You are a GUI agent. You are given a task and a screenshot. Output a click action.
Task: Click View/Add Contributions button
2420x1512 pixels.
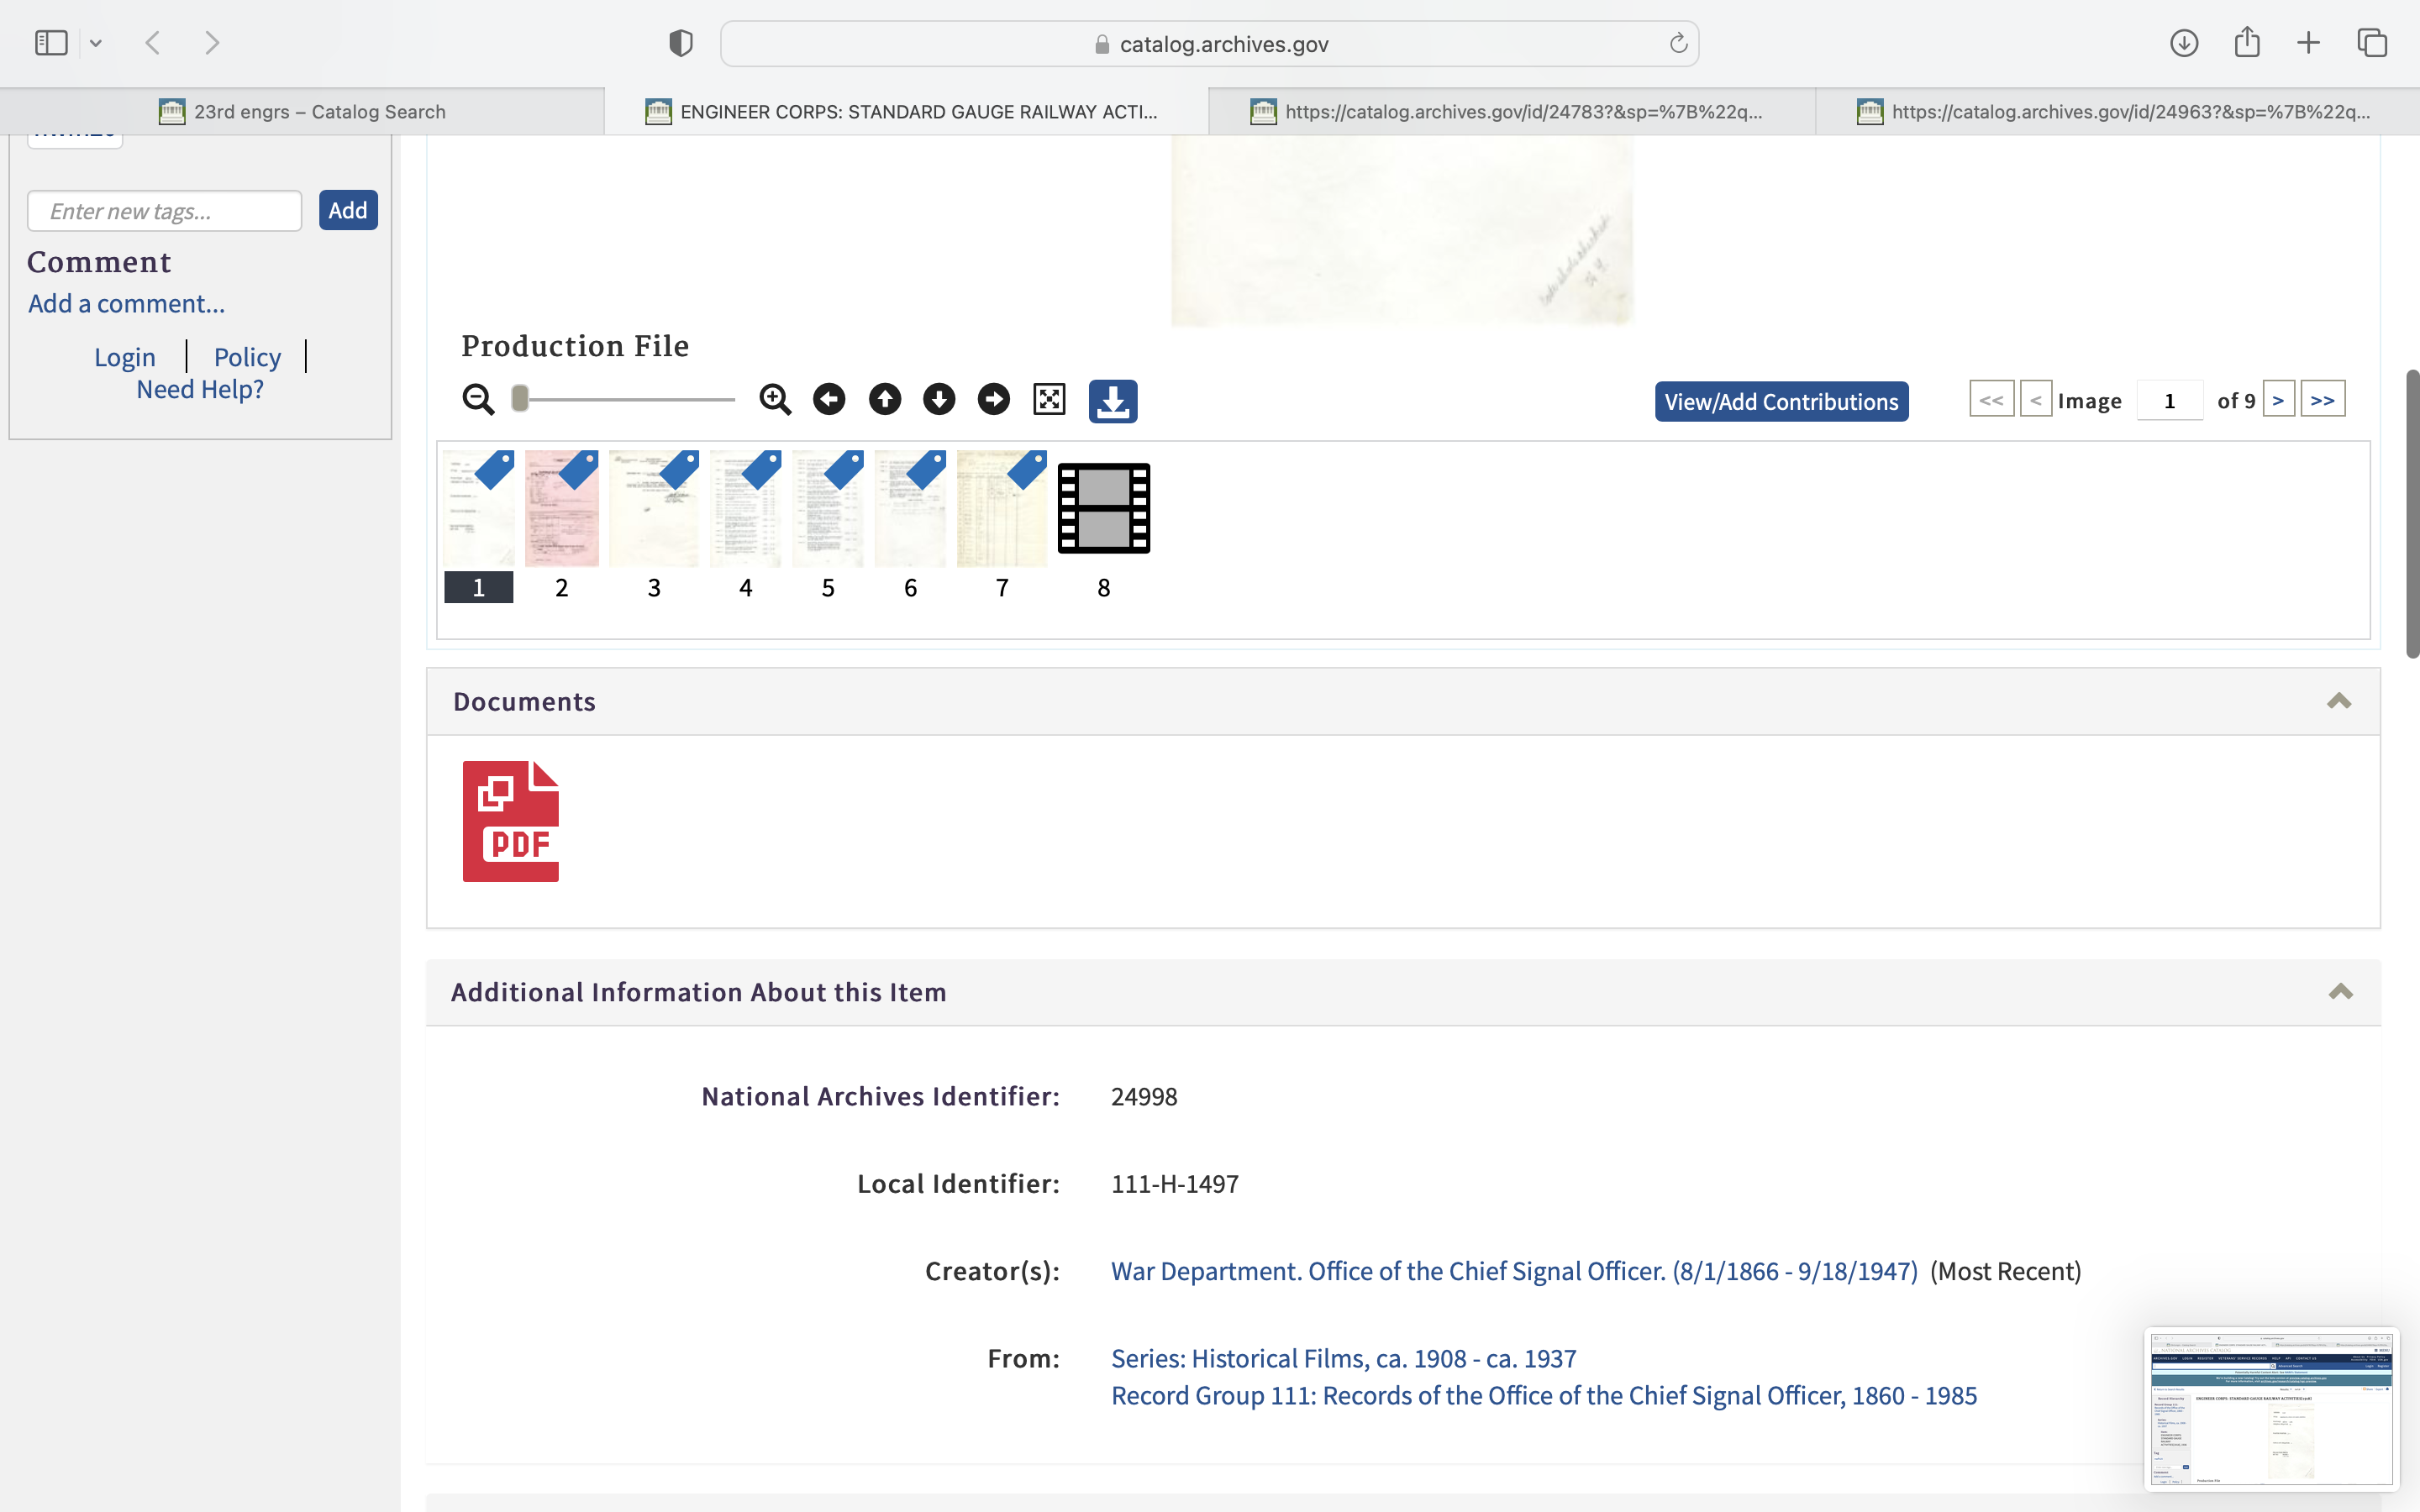(1781, 402)
